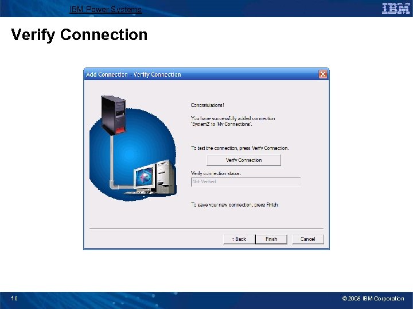Select the 'Congratulations!' text
The width and height of the screenshot is (413, 309).
(207, 105)
